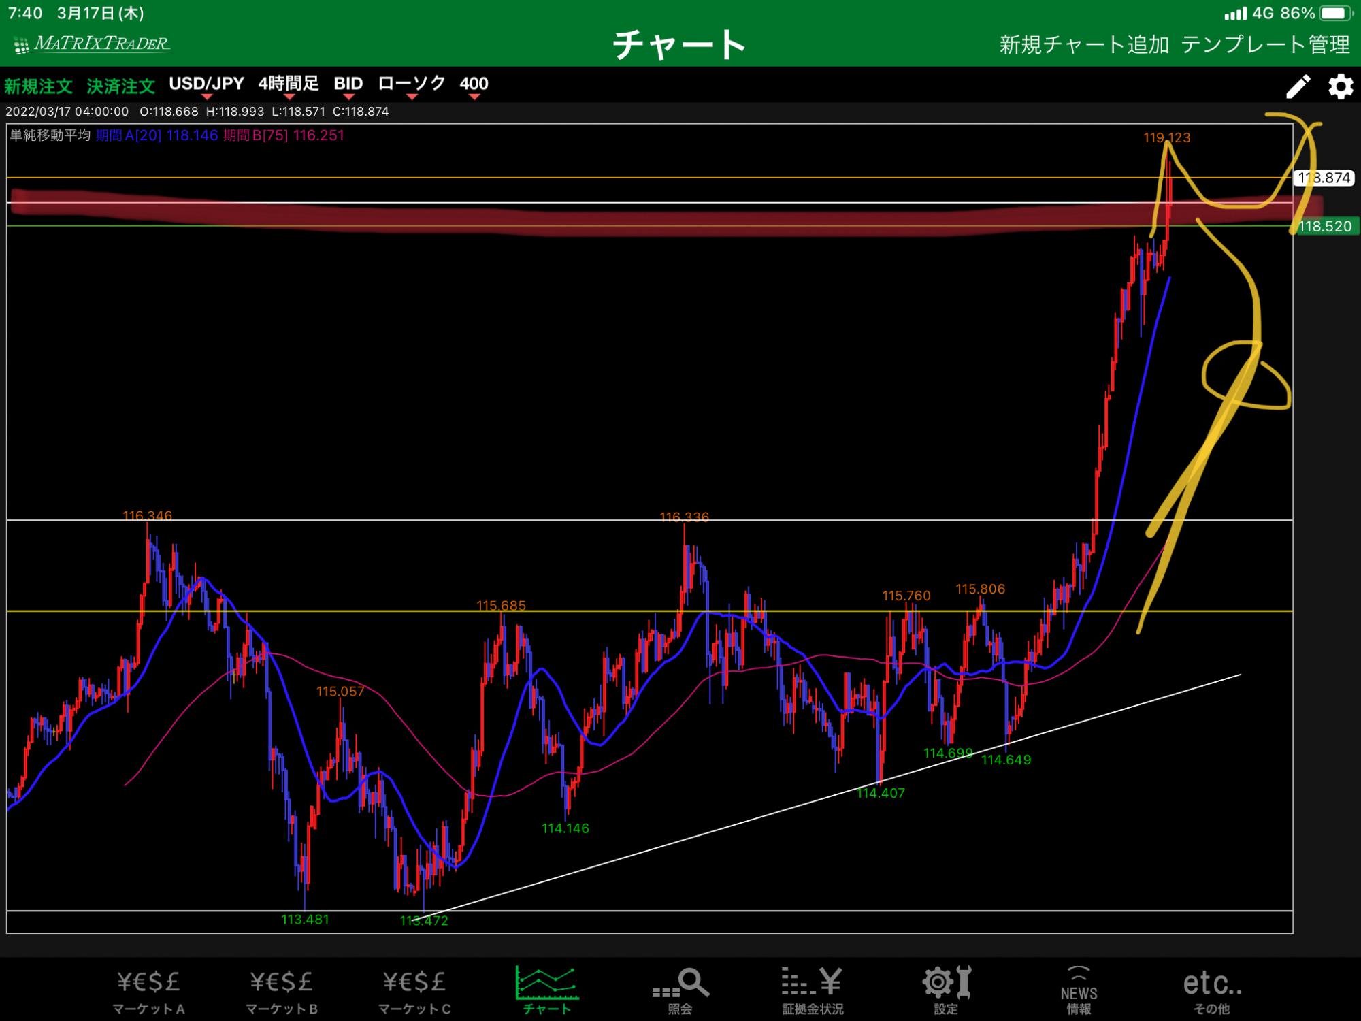1361x1021 pixels.
Task: Change 4時間足 timeframe dropdown
Action: coord(289,85)
